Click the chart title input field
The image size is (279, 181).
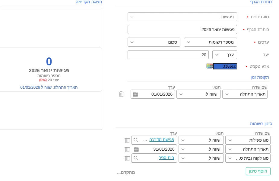point(182,29)
